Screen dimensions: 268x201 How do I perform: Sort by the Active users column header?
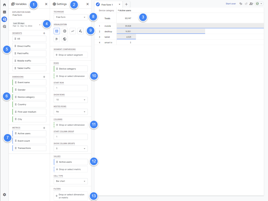[x=124, y=10]
